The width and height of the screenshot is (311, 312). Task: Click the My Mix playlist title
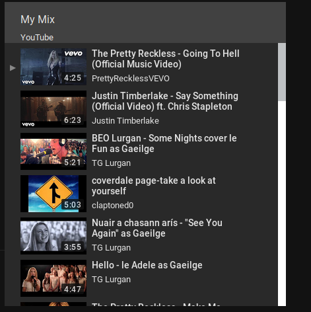tap(38, 19)
